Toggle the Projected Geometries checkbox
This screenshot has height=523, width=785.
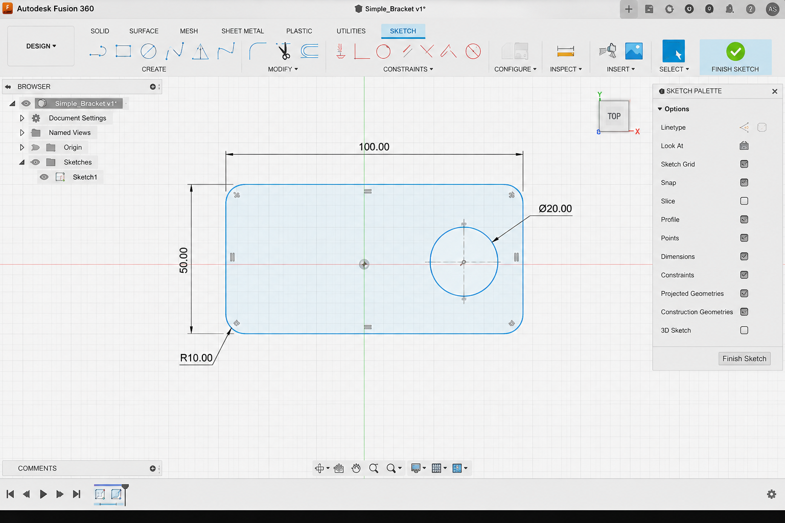(x=744, y=293)
